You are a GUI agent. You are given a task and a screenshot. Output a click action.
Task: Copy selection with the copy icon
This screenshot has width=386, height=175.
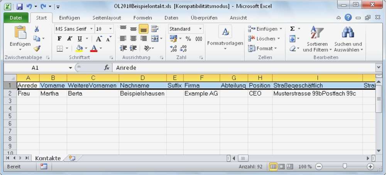(37, 39)
